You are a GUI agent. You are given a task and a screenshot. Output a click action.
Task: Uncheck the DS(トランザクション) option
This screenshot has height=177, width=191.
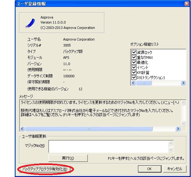pos(134,78)
